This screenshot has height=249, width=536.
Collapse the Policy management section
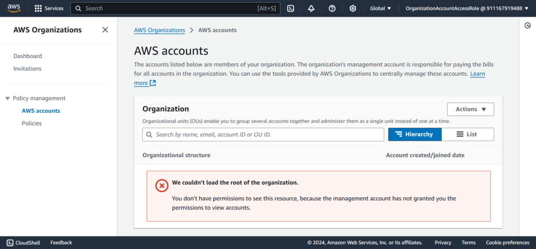(7, 98)
